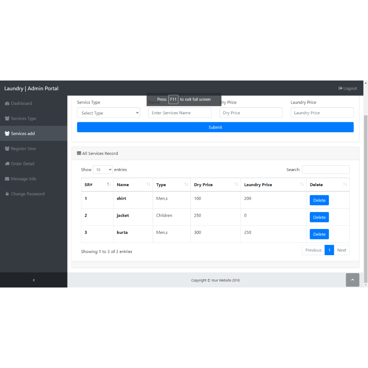Collapse the sidebar with the left chevron
This screenshot has width=368, height=368.
pos(33,280)
